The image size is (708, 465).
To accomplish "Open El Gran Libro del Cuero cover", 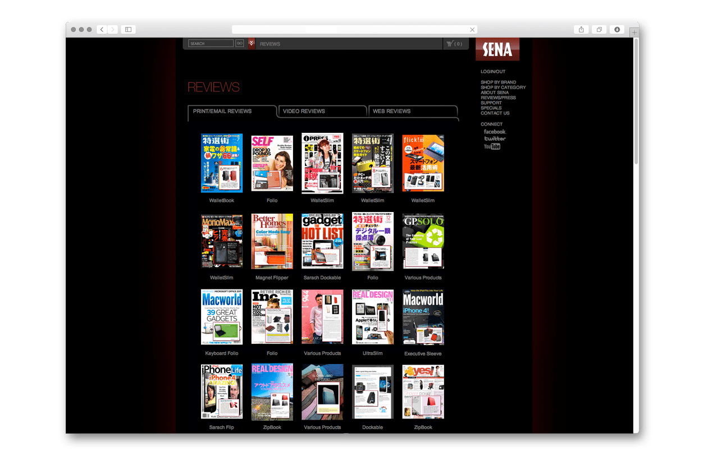I will point(322,392).
